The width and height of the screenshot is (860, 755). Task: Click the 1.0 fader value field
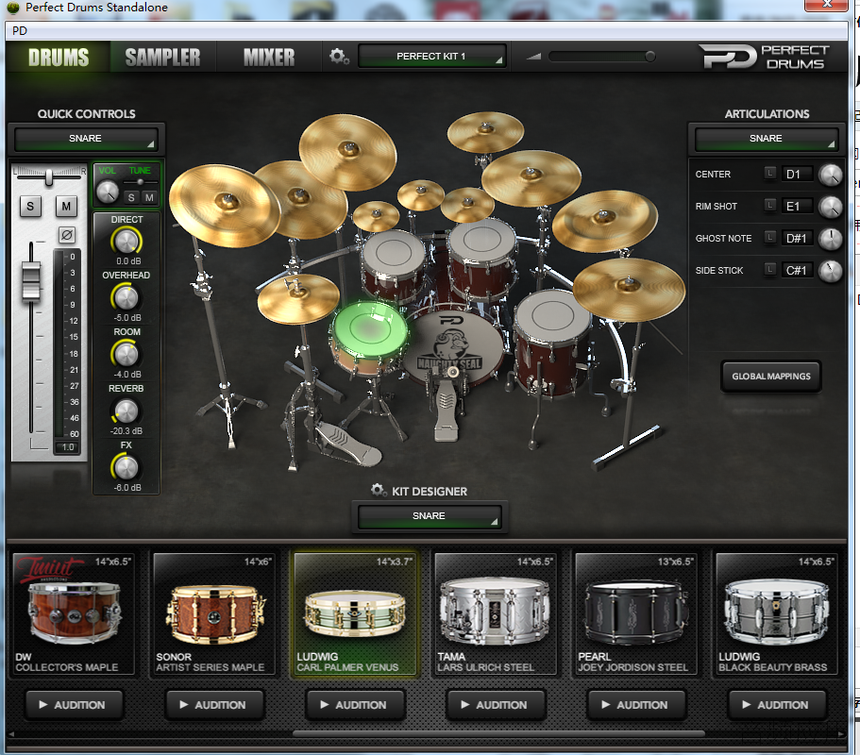pyautogui.click(x=68, y=447)
